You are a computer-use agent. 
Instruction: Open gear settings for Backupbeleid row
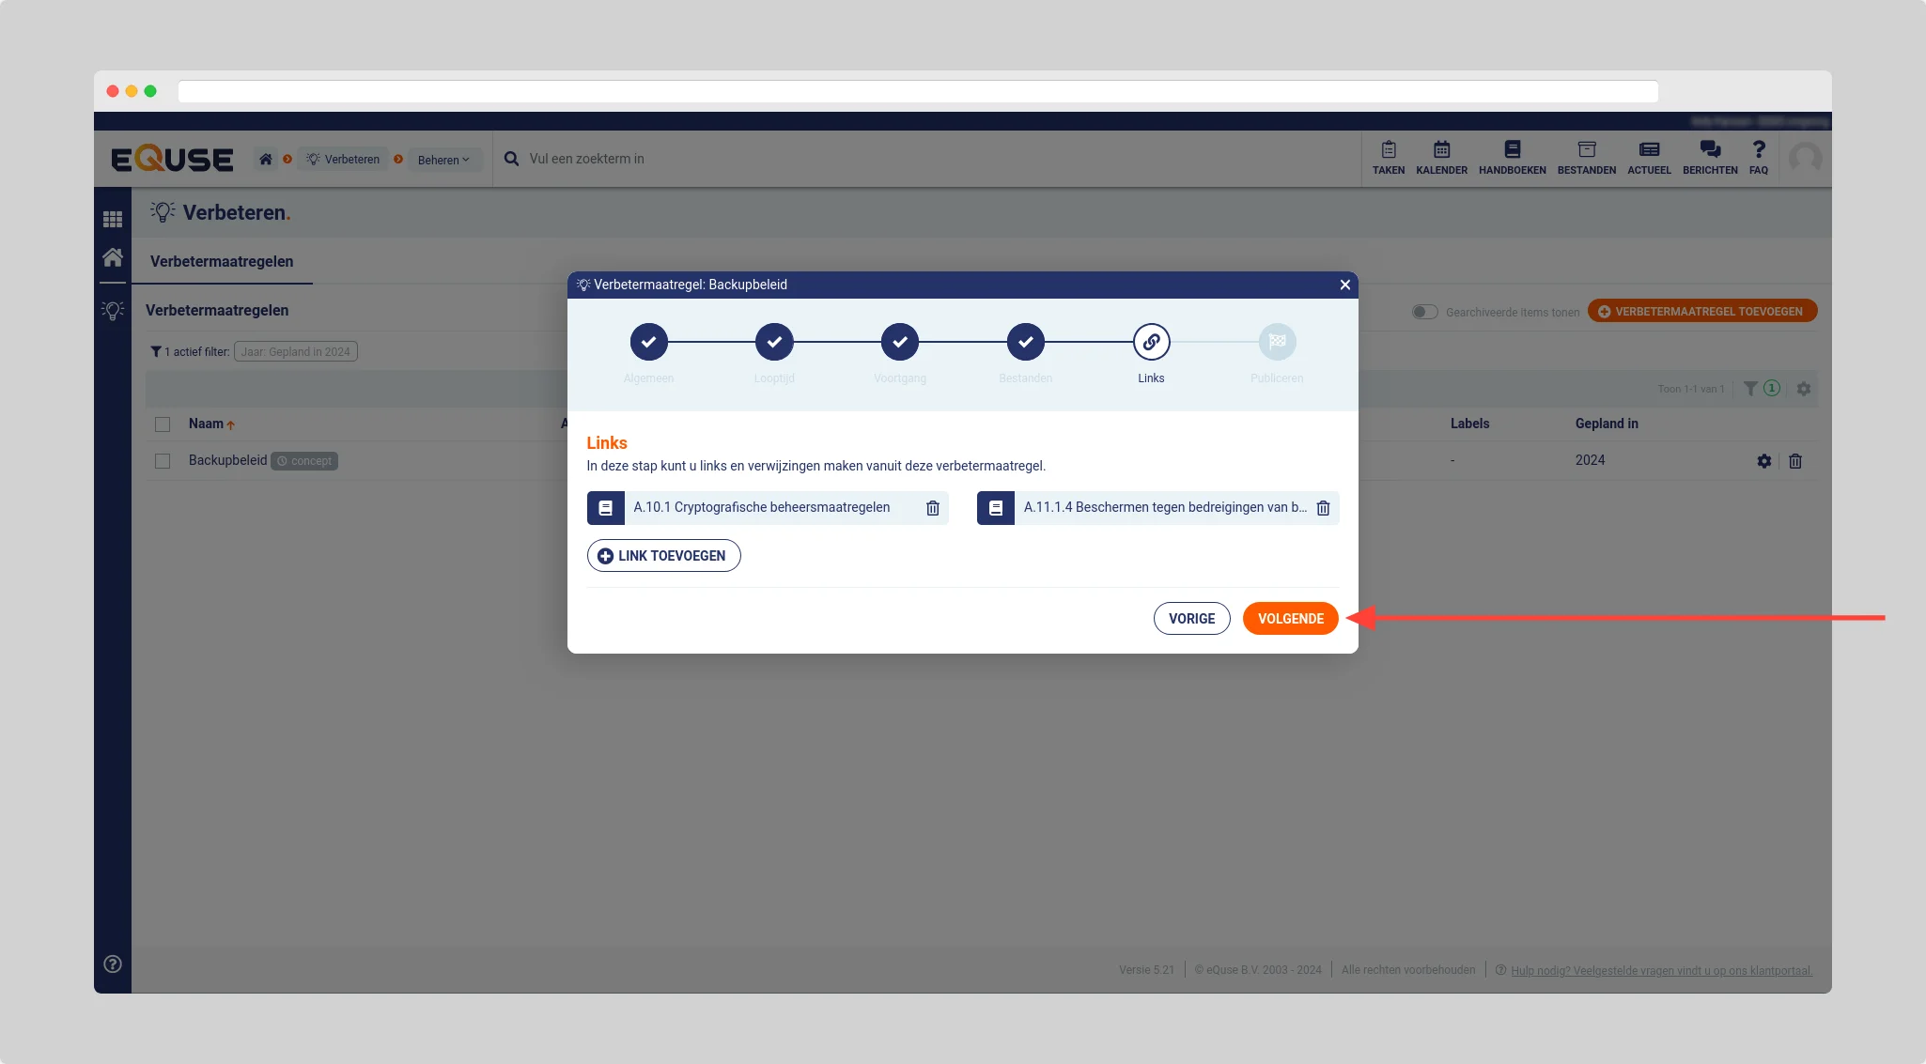pos(1763,461)
